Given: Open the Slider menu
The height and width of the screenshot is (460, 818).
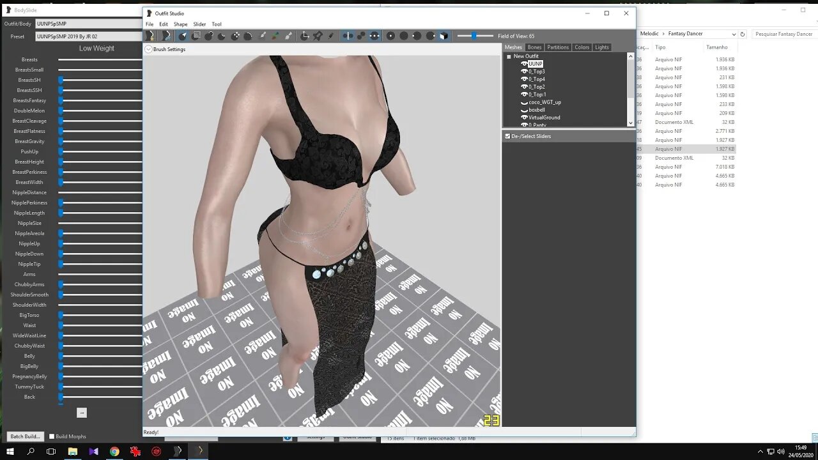Looking at the screenshot, I should click(x=199, y=24).
